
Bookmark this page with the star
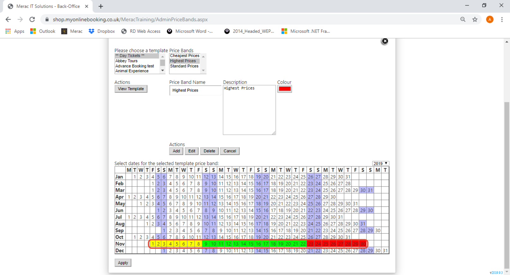pos(475,20)
